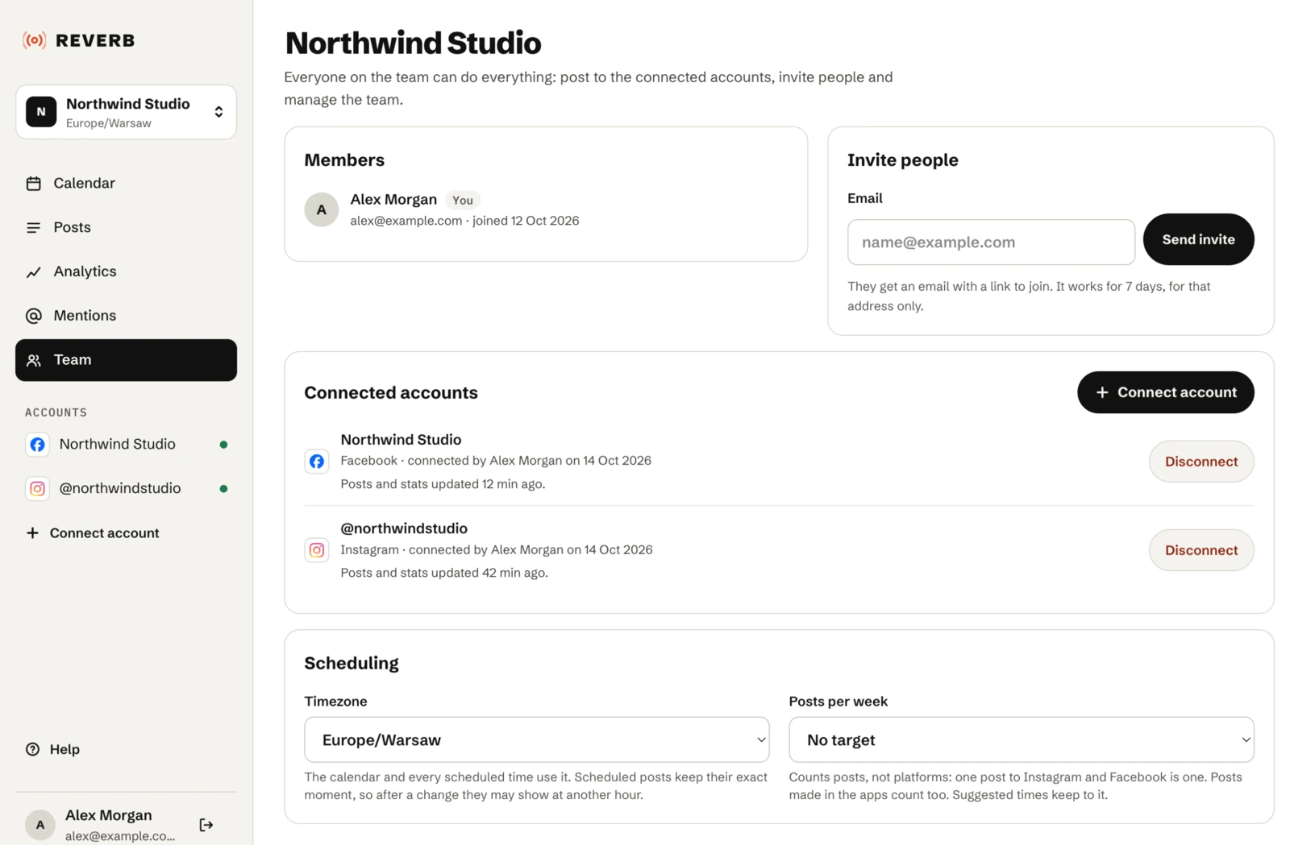Click sidebar Connect account link

93,533
